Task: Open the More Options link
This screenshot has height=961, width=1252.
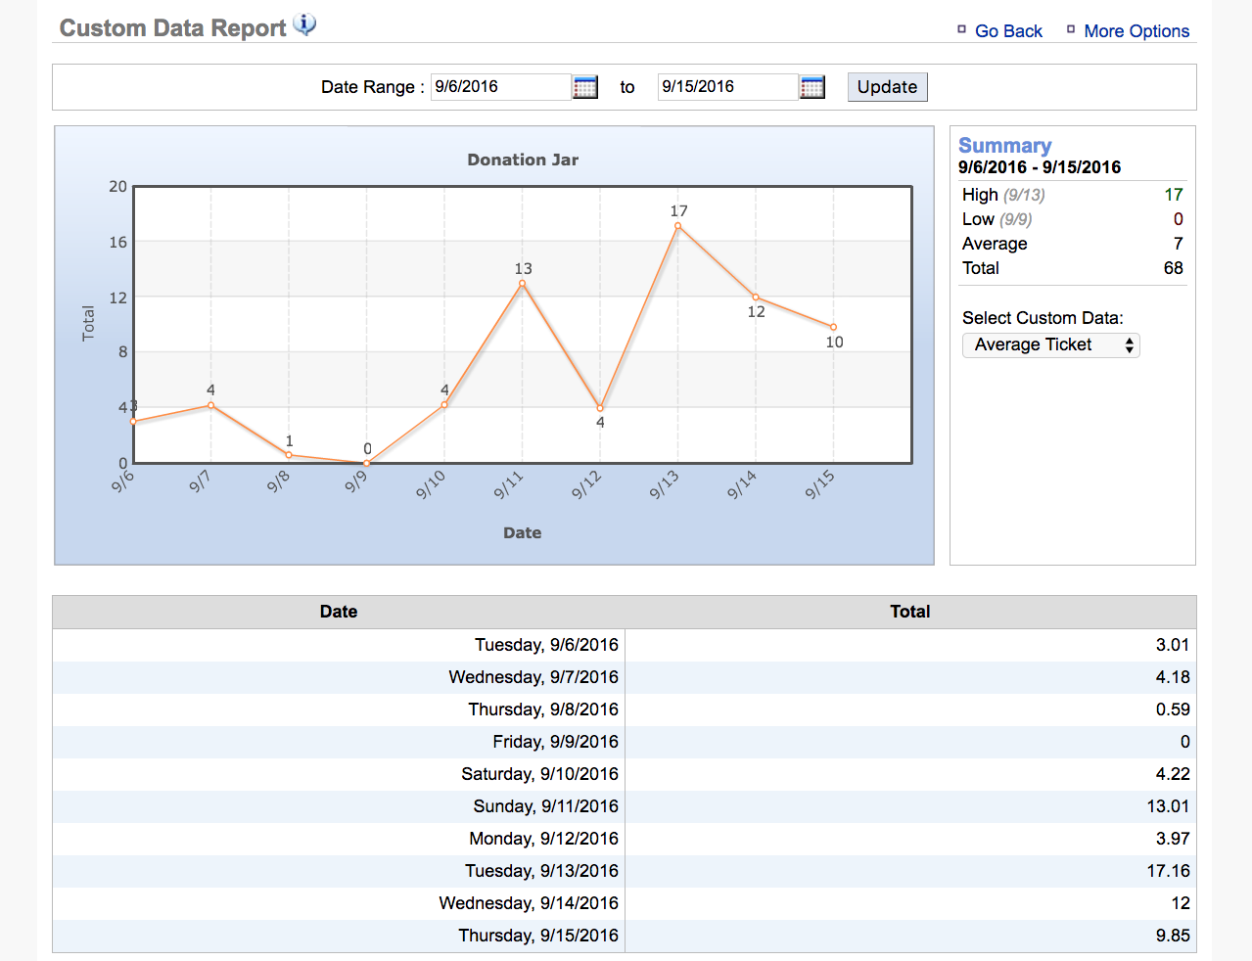Action: point(1136,31)
